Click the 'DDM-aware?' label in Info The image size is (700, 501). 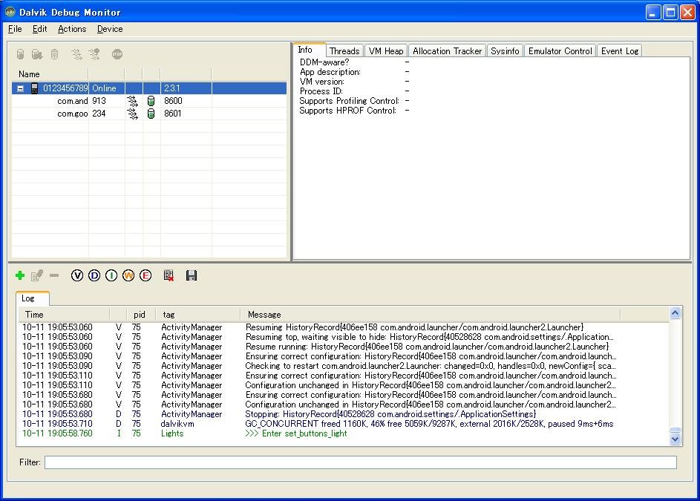pyautogui.click(x=324, y=62)
